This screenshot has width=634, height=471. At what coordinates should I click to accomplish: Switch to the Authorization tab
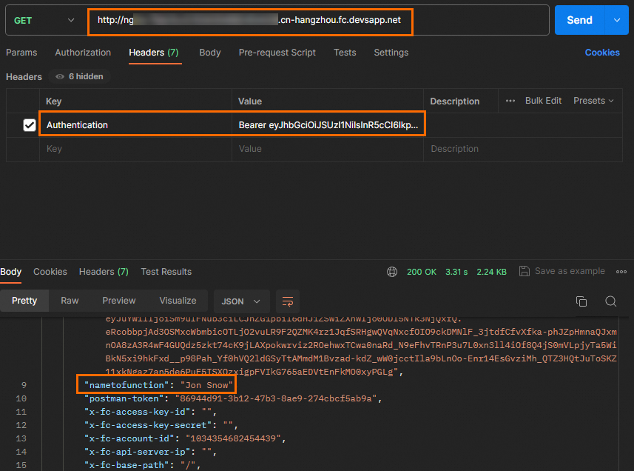[83, 53]
